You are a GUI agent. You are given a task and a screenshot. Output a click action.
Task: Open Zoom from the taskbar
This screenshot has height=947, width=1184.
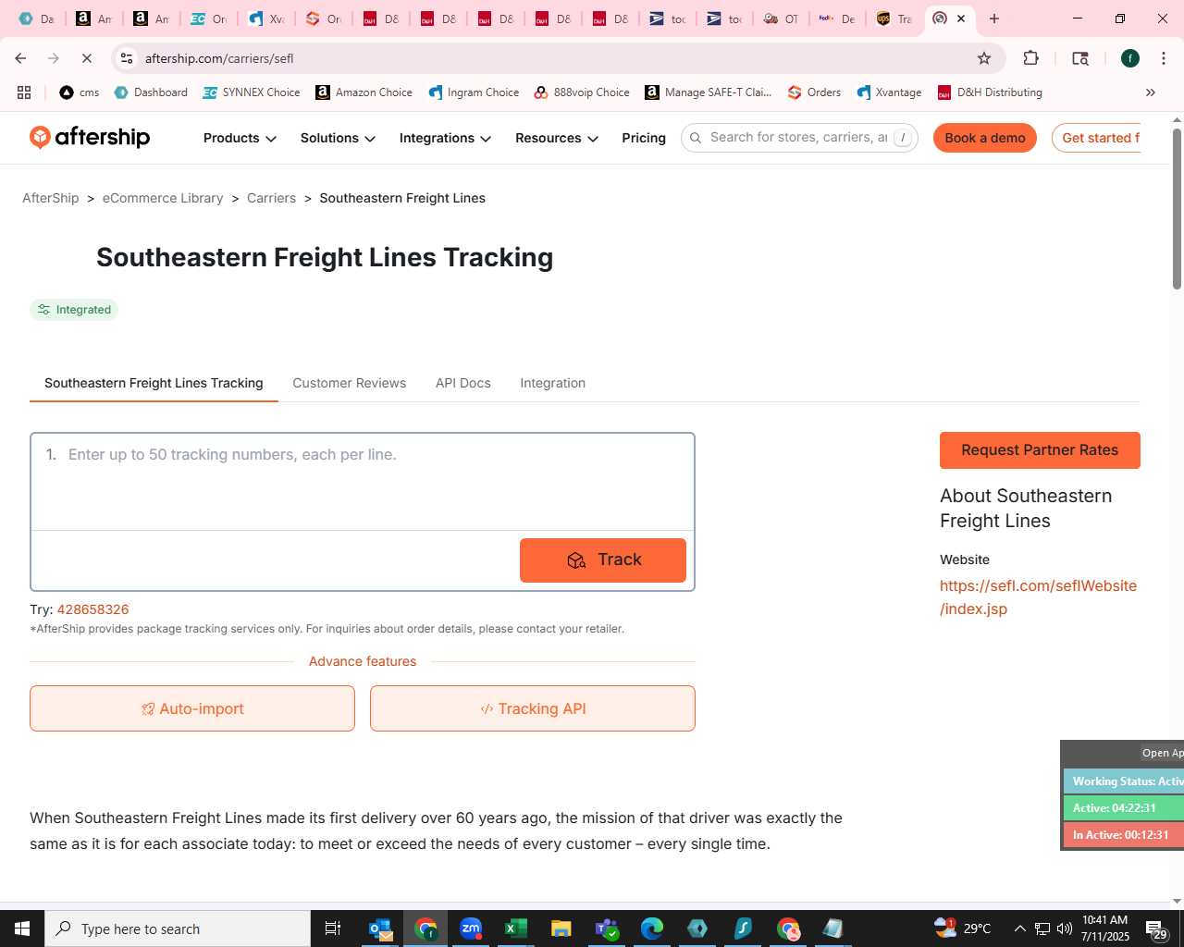[x=471, y=929]
